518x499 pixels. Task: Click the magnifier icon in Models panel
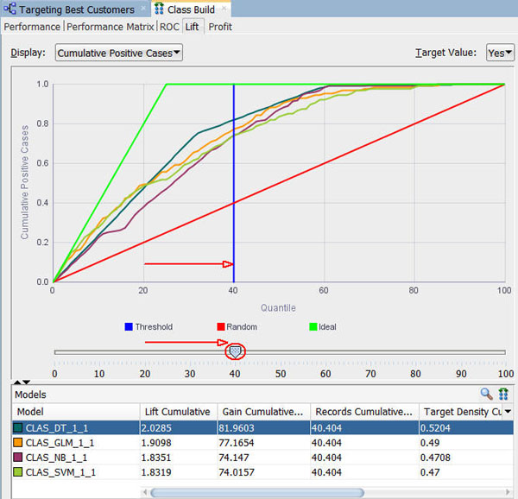tap(486, 394)
